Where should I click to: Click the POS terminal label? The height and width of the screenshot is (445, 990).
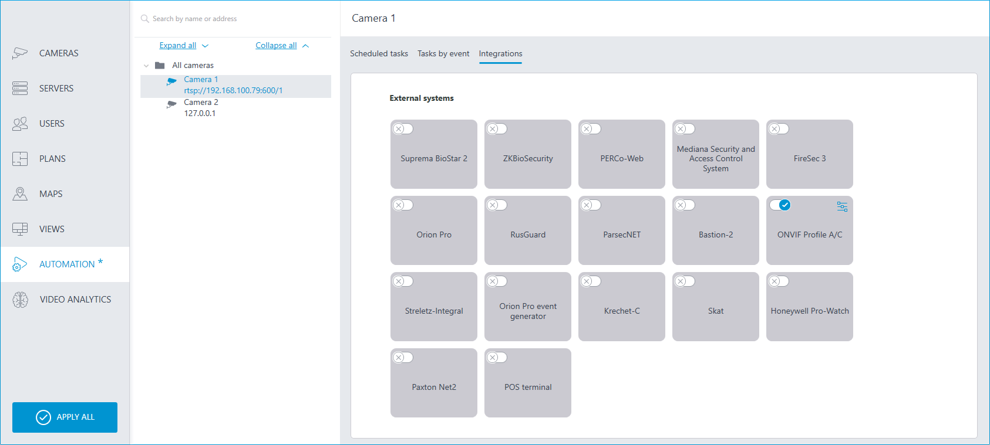pyautogui.click(x=528, y=387)
